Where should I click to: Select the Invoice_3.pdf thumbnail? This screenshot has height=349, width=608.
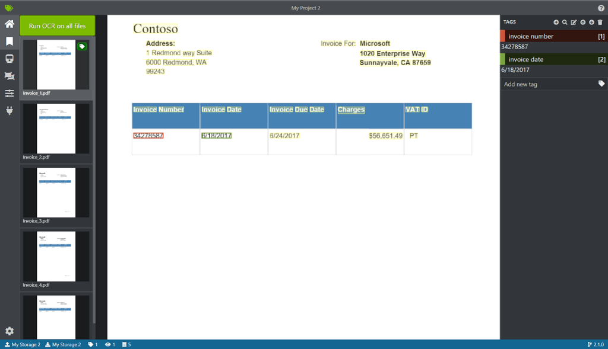[x=56, y=193]
